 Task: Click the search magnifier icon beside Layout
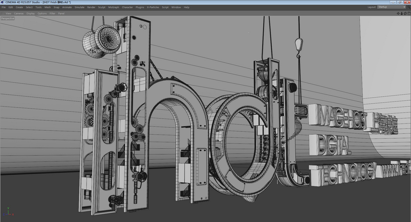409,7
